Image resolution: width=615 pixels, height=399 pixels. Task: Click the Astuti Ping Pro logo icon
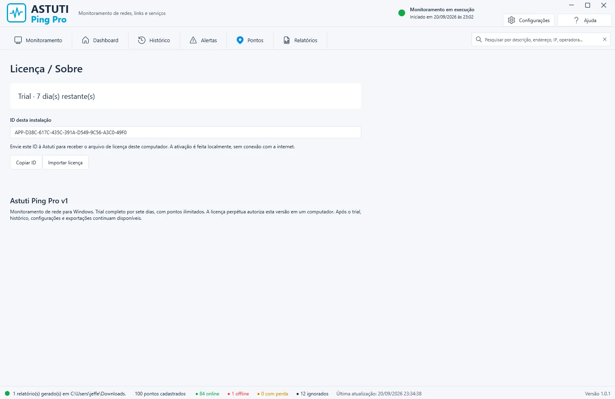[x=17, y=13]
